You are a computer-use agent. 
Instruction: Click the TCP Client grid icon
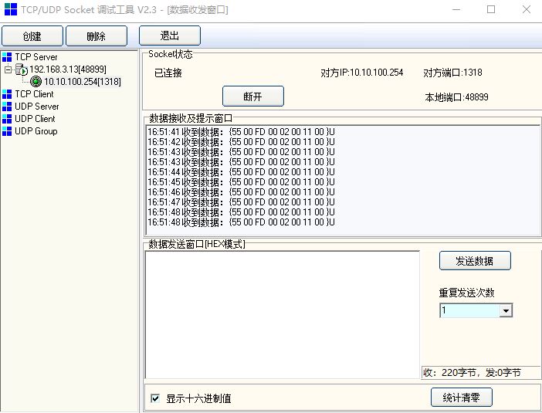point(7,94)
